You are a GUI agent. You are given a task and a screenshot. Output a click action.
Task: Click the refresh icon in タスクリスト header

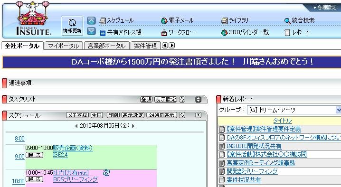coord(182,99)
